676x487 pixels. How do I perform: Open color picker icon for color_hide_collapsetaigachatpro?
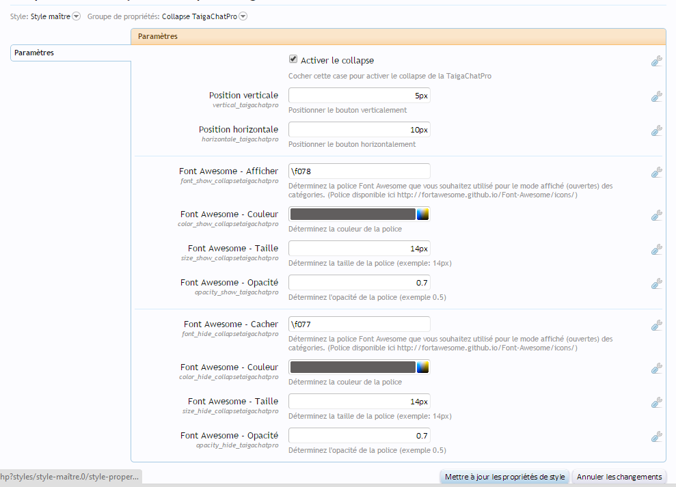(422, 367)
